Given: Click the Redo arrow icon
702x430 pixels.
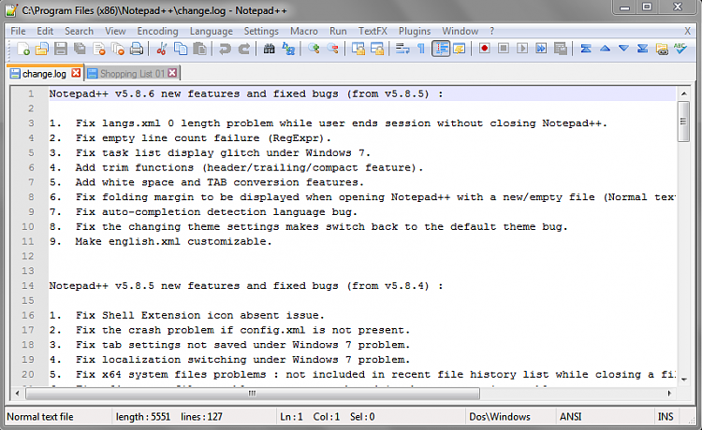Looking at the screenshot, I should tap(244, 49).
